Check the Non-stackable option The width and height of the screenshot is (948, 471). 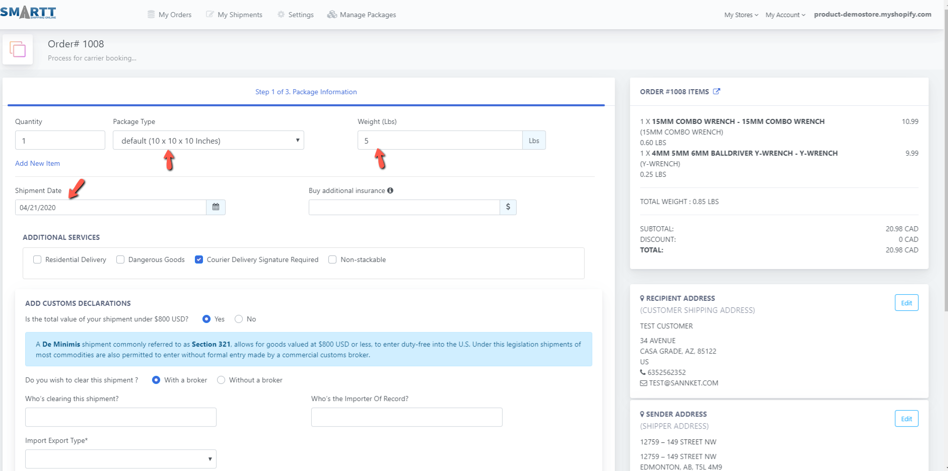click(332, 259)
